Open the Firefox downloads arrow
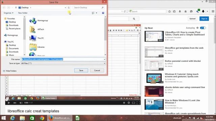This screenshot has width=216, height=121. pos(180,11)
